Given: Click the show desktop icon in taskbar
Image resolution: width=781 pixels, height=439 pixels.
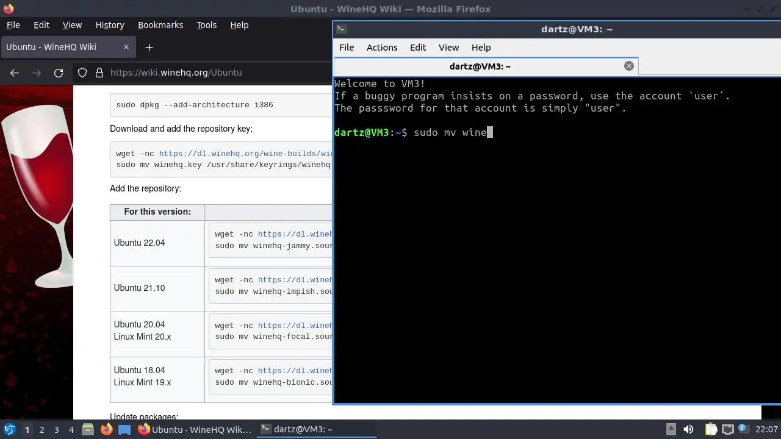Looking at the screenshot, I should (124, 429).
